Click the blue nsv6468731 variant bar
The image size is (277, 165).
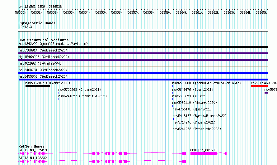tap(143, 73)
